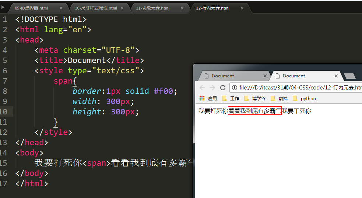Open the 应用 apps shortcut in the bookmarks bar
Screen dimensions: 362x198
(x=208, y=98)
